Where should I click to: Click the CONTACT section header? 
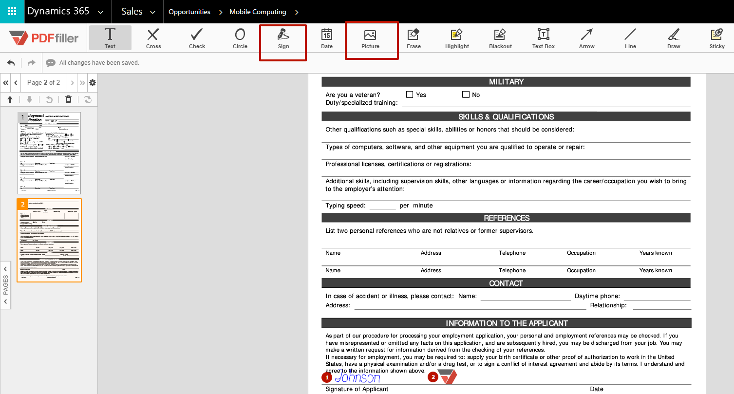click(506, 283)
